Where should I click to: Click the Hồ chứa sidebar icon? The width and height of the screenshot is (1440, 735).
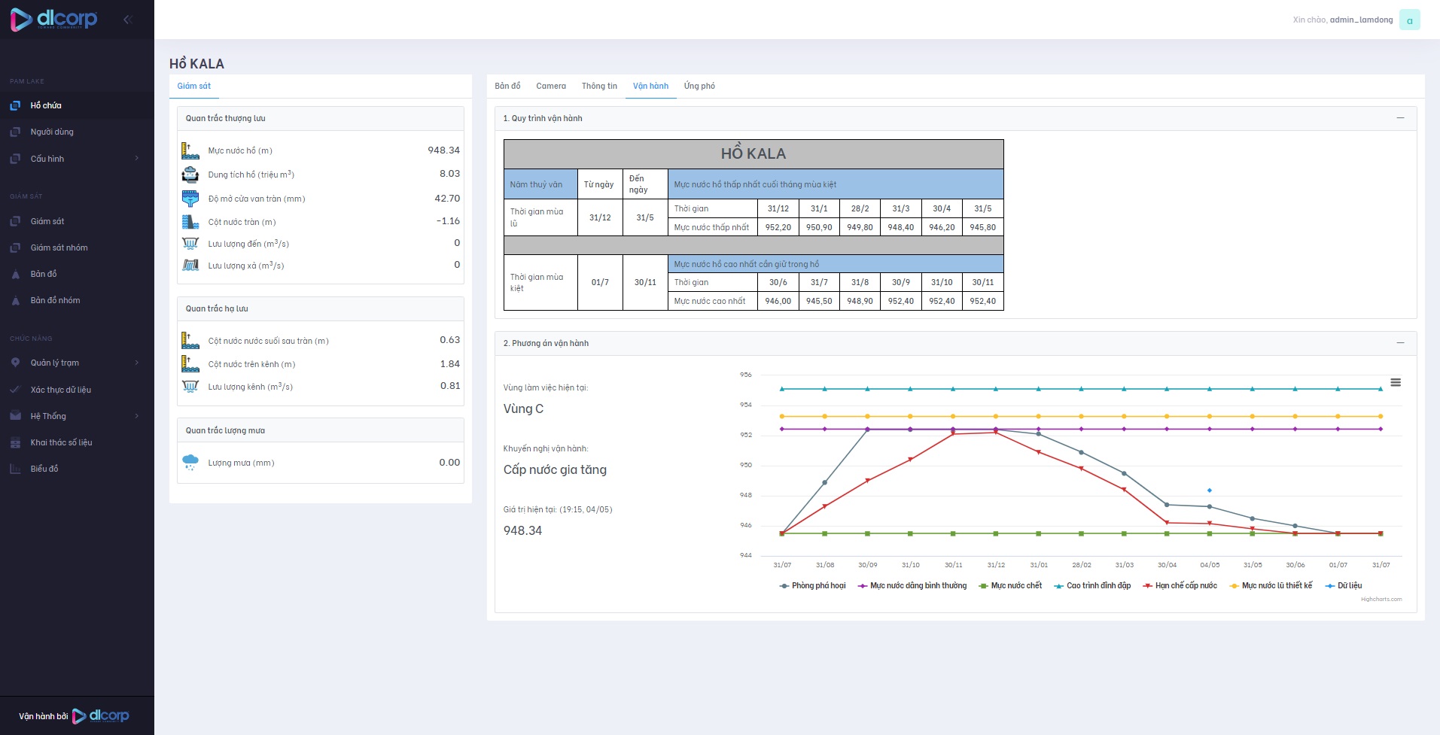(15, 106)
